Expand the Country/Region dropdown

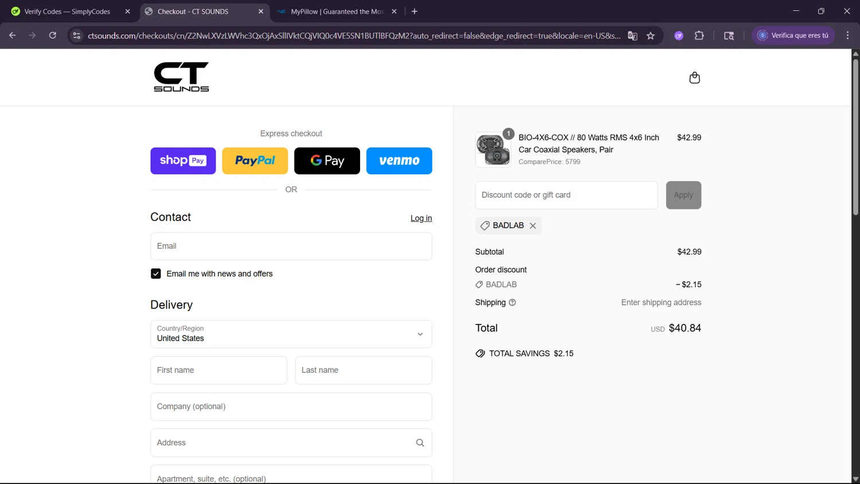click(291, 334)
